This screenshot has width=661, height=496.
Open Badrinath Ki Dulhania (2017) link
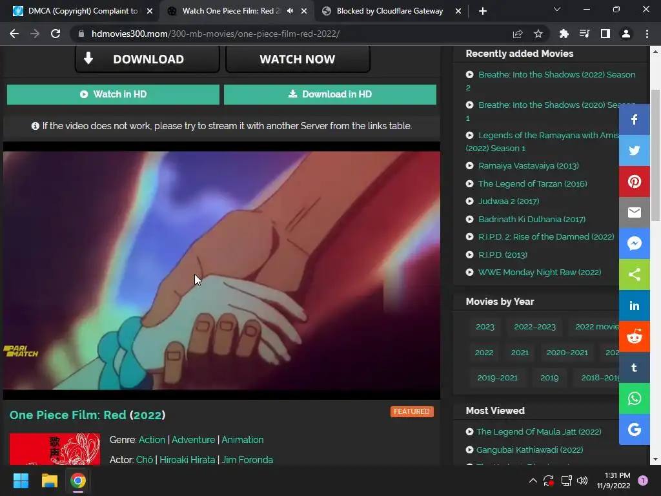pyautogui.click(x=532, y=219)
